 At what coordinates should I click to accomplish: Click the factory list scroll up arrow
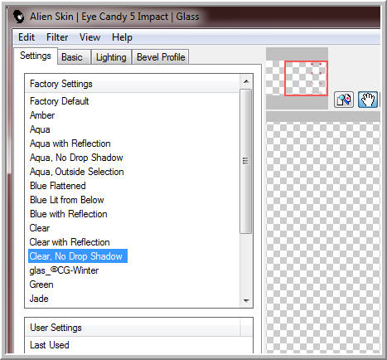[x=246, y=81]
